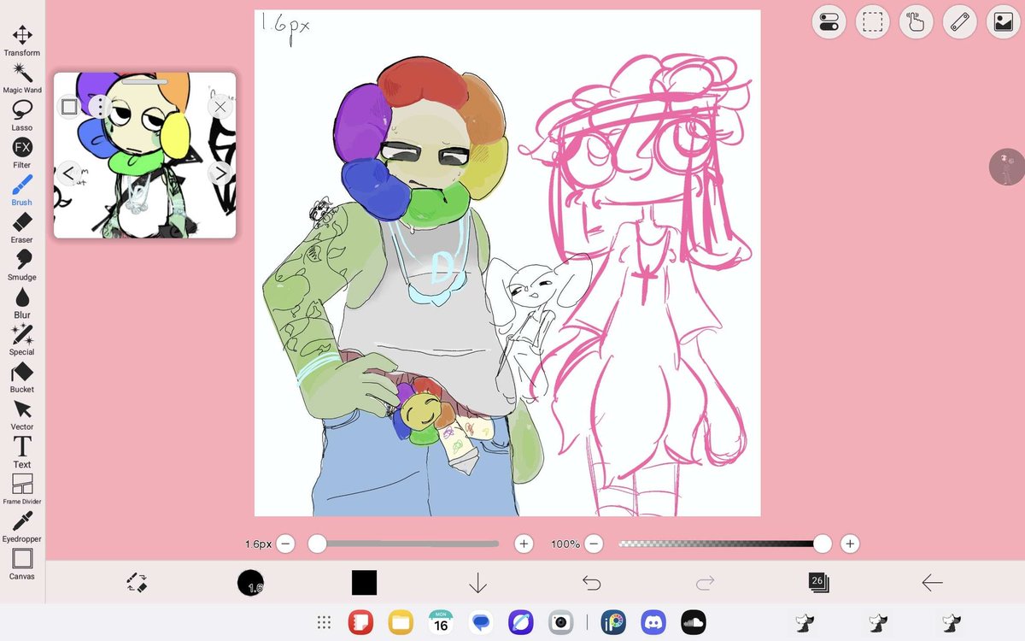
Task: Select the Text tool
Action: (x=22, y=452)
